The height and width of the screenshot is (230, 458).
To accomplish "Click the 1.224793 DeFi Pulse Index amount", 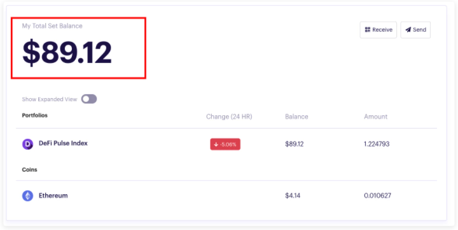I will 377,144.
